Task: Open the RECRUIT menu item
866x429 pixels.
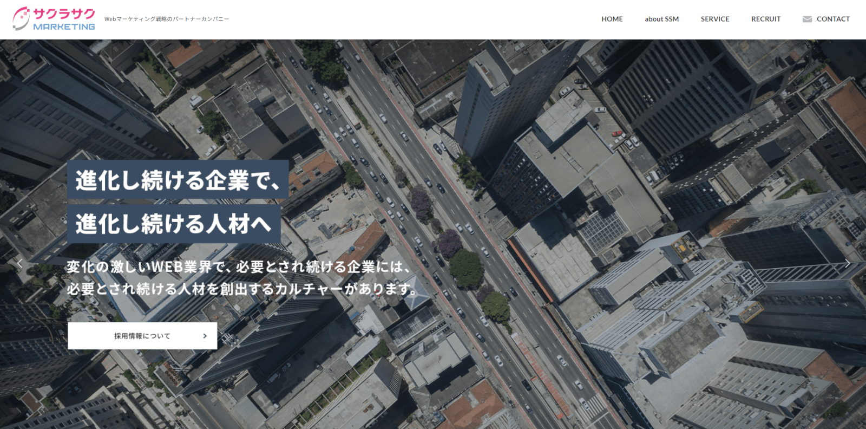Action: tap(766, 19)
